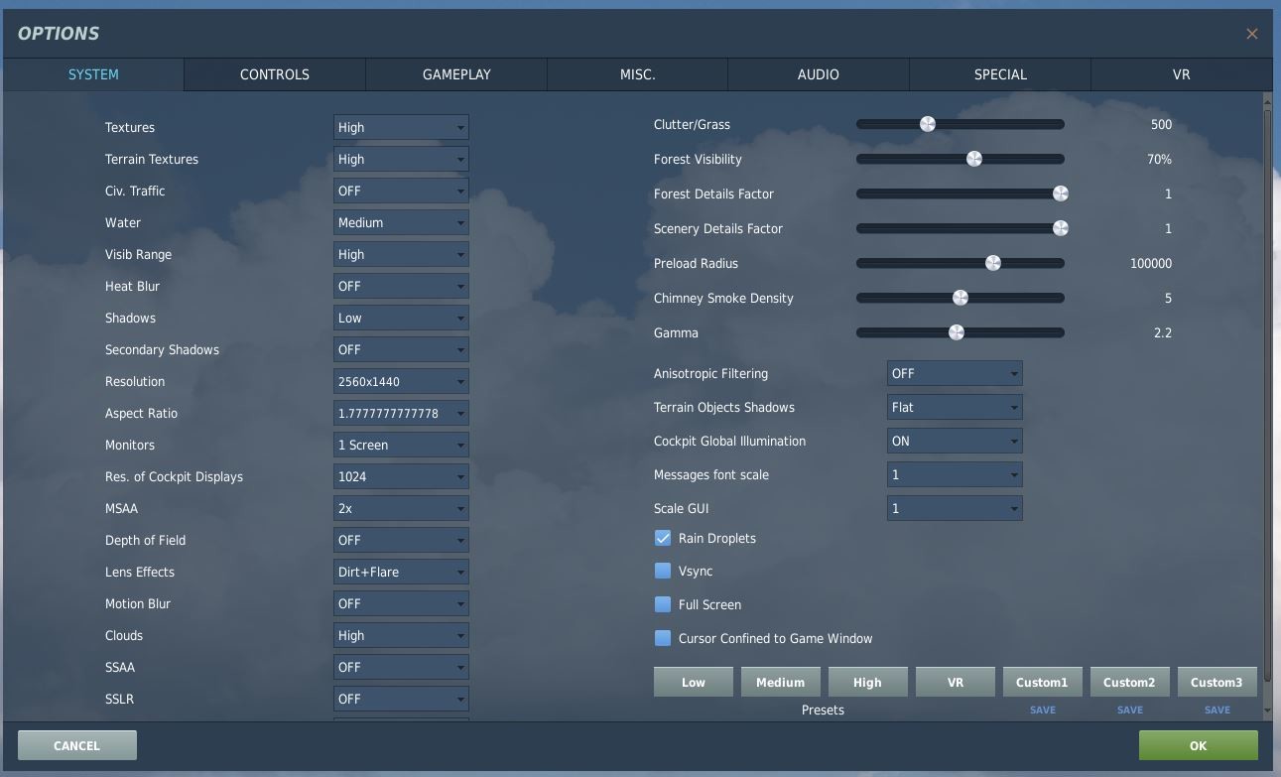Open the Anisotropic Filtering dropdown

(x=955, y=373)
